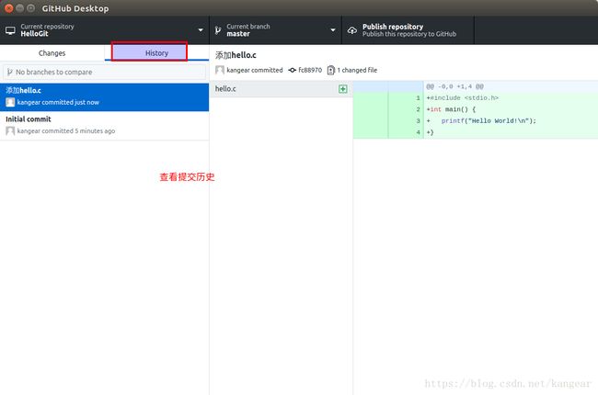The width and height of the screenshot is (598, 395).
Task: Click diff line +int main() {
Action: pyautogui.click(x=451, y=109)
